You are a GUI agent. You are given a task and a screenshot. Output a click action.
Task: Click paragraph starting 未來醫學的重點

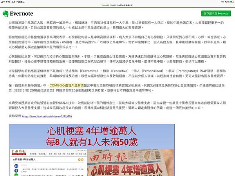pos(117,74)
